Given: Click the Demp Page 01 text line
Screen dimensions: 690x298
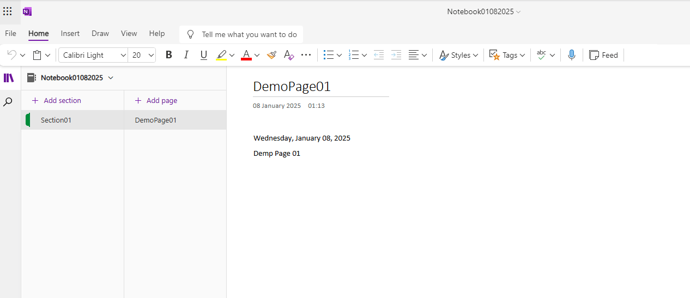Looking at the screenshot, I should click(x=277, y=154).
